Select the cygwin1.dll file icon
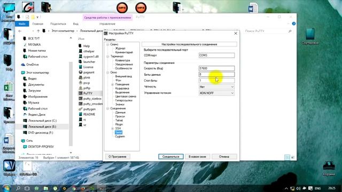Image resolution: width=342 pixels, height=192 pixels. click(81, 57)
